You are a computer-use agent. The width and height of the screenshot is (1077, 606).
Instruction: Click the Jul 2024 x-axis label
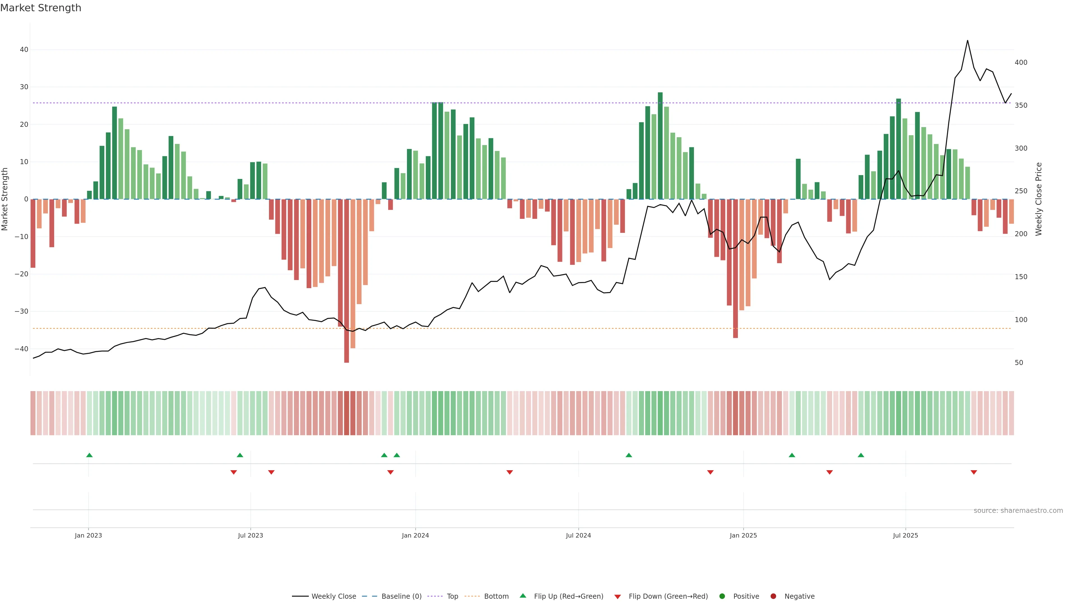[578, 535]
